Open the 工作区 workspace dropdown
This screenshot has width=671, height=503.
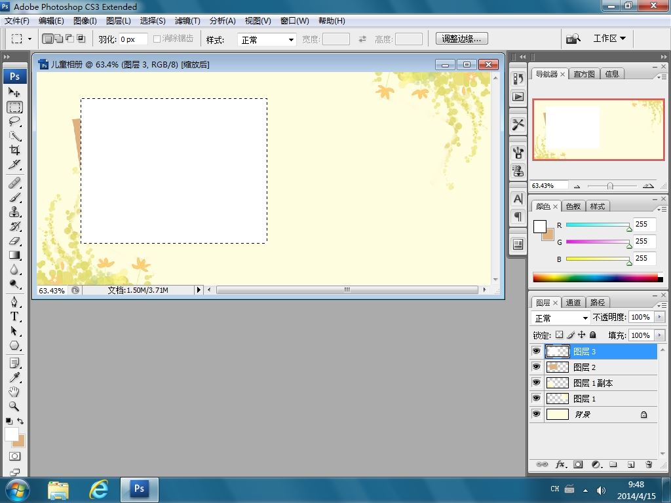[609, 39]
